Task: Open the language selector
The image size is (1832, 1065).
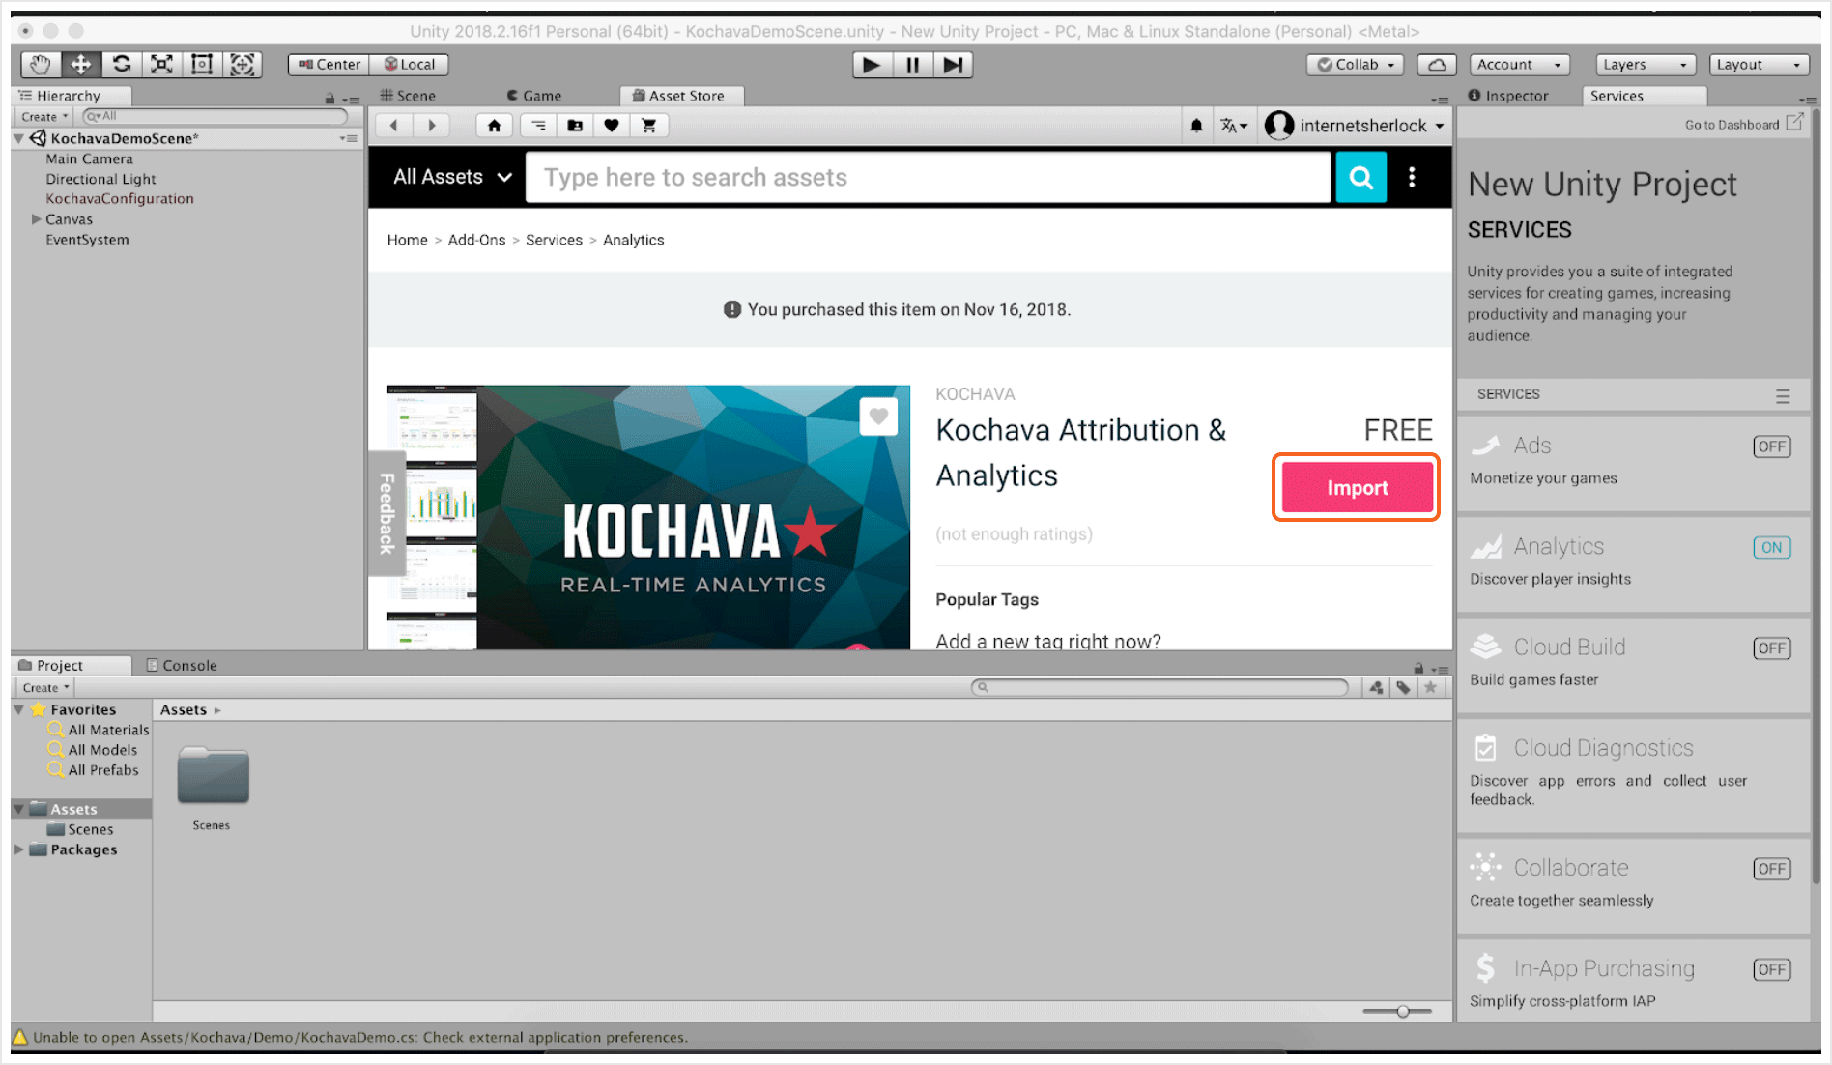Action: [1233, 126]
